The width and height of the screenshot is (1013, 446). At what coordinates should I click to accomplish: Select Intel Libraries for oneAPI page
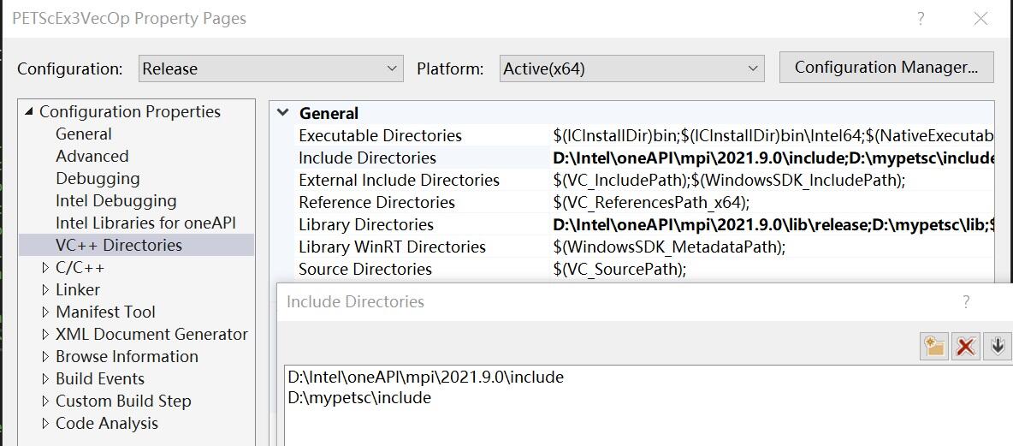pyautogui.click(x=145, y=223)
